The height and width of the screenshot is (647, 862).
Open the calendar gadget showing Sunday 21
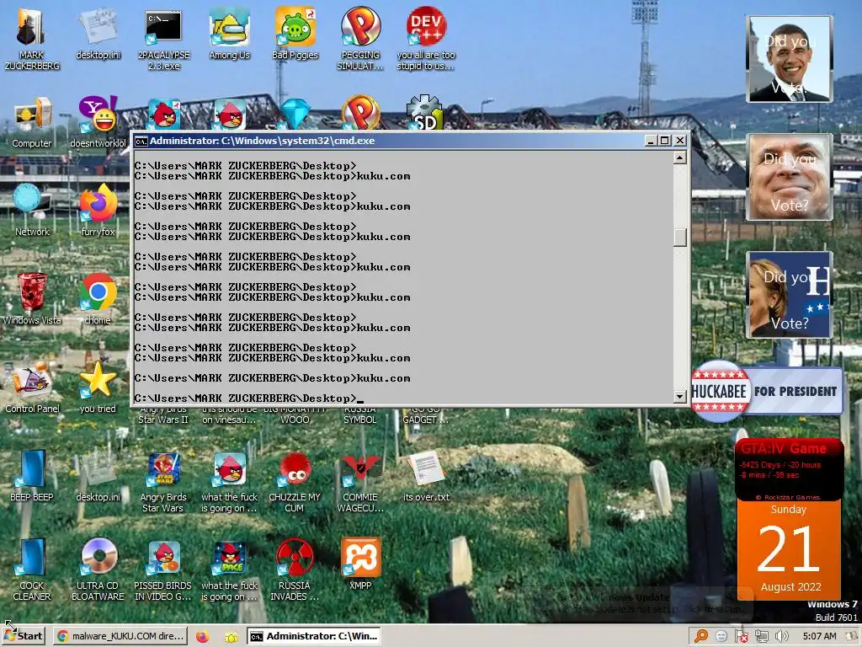click(x=789, y=549)
